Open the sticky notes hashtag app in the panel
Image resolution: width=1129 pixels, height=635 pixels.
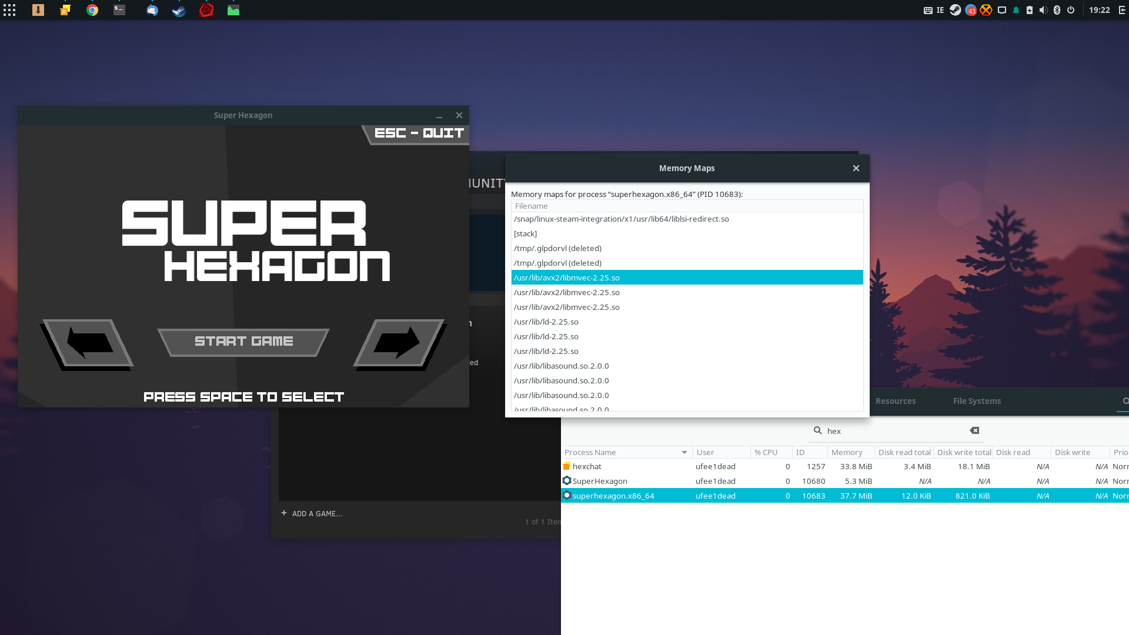[x=65, y=10]
